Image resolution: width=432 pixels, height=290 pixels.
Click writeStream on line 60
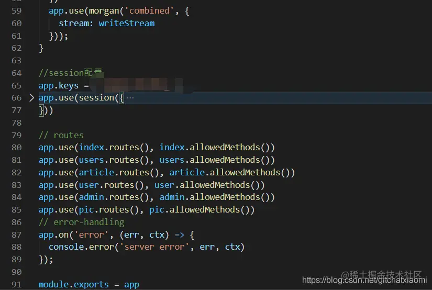127,24
